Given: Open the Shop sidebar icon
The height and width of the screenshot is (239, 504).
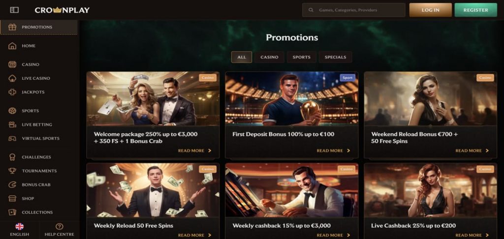Looking at the screenshot, I should coord(13,198).
